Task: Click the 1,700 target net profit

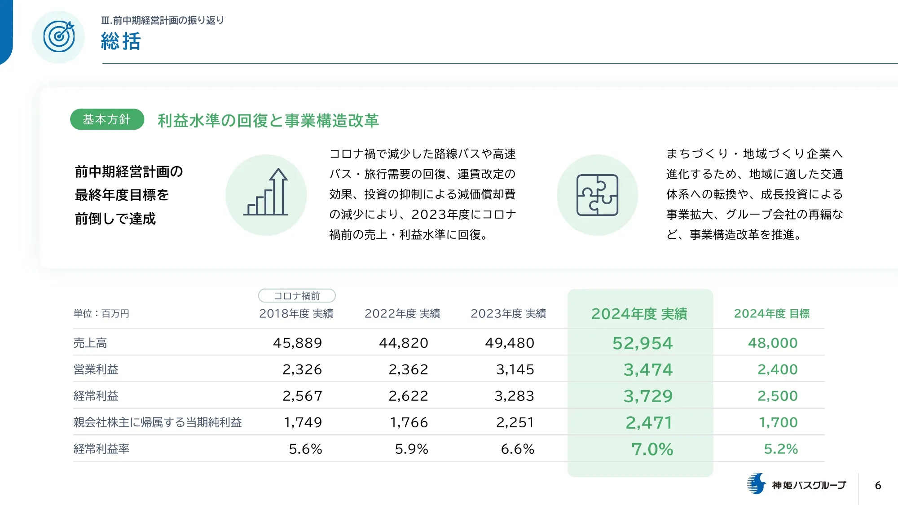Action: coord(778,422)
